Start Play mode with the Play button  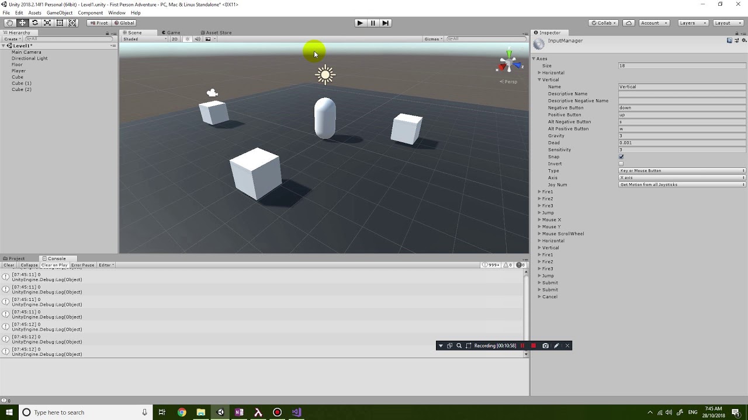(x=360, y=23)
